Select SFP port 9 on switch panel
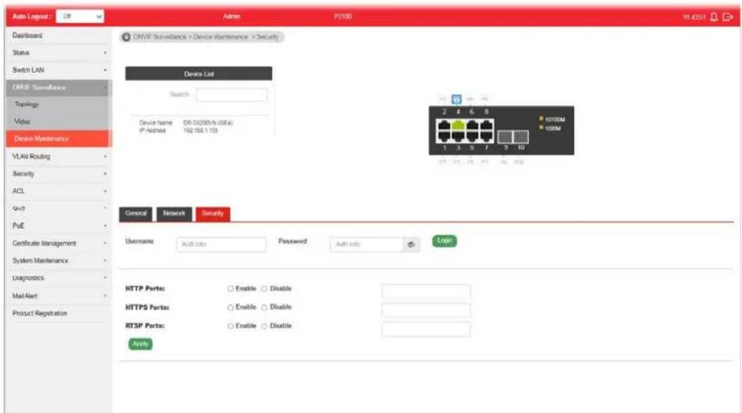Screen dimensions: 742x413 click(506, 137)
